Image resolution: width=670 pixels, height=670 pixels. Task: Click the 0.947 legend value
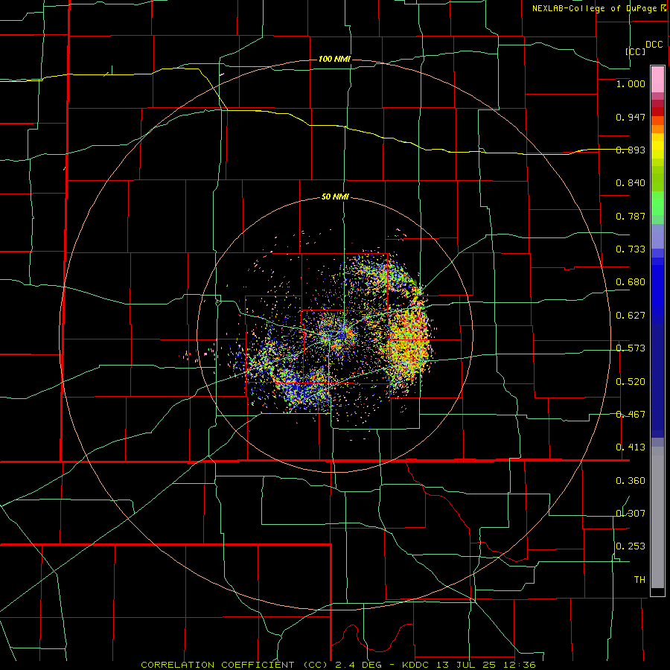pyautogui.click(x=631, y=117)
